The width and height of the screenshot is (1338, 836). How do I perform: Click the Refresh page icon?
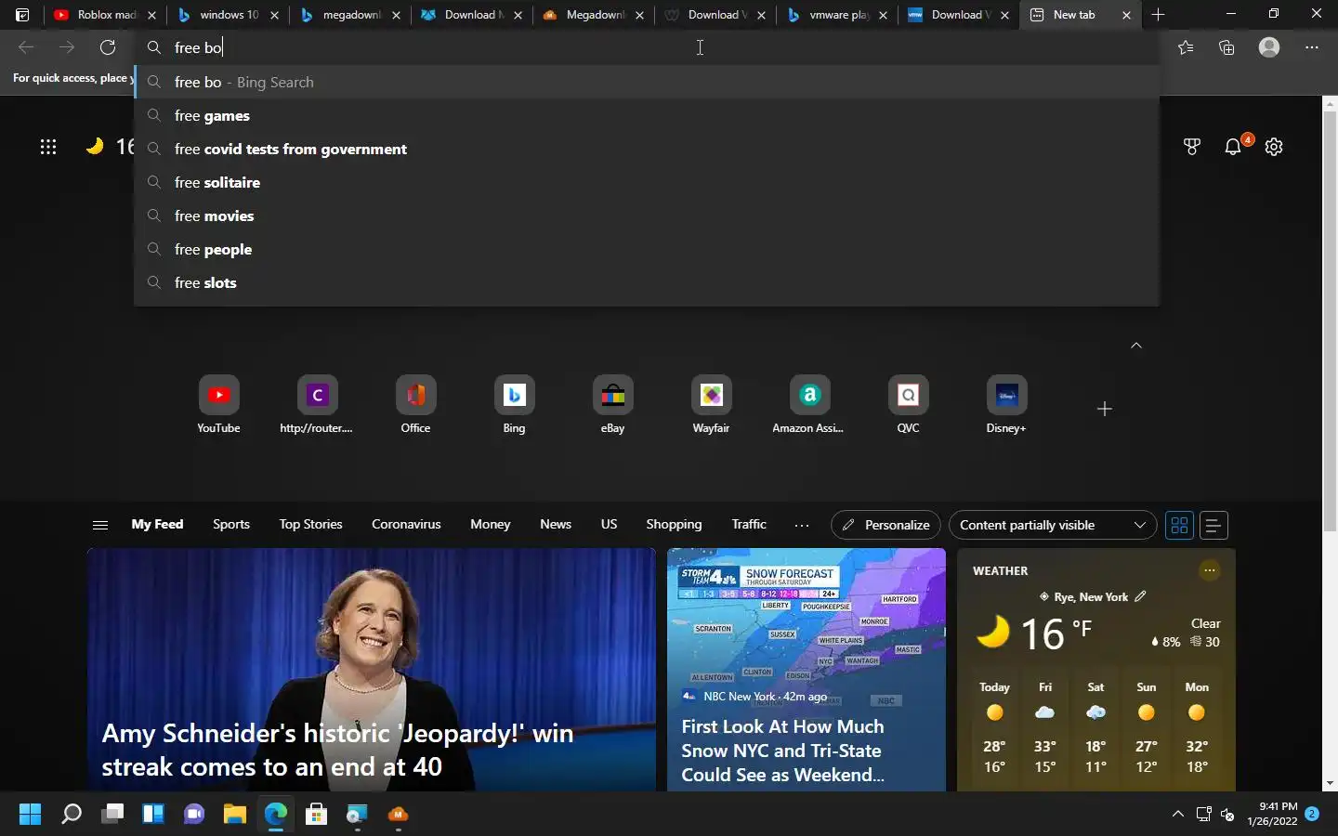point(108,47)
